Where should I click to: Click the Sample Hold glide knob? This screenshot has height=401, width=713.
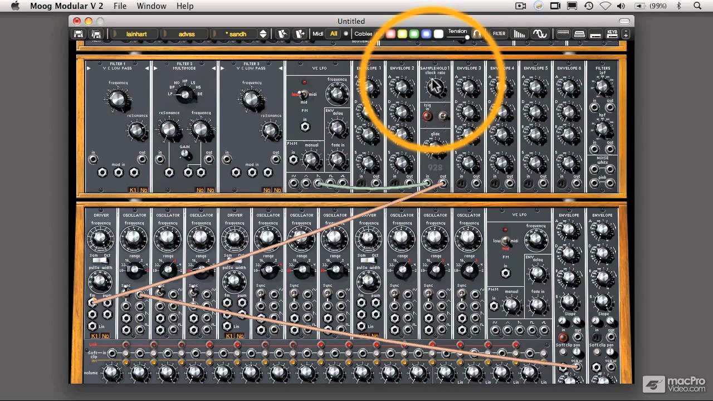[x=435, y=147]
